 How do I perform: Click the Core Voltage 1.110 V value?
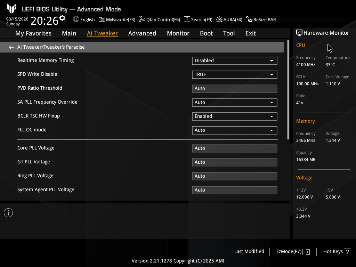(333, 84)
